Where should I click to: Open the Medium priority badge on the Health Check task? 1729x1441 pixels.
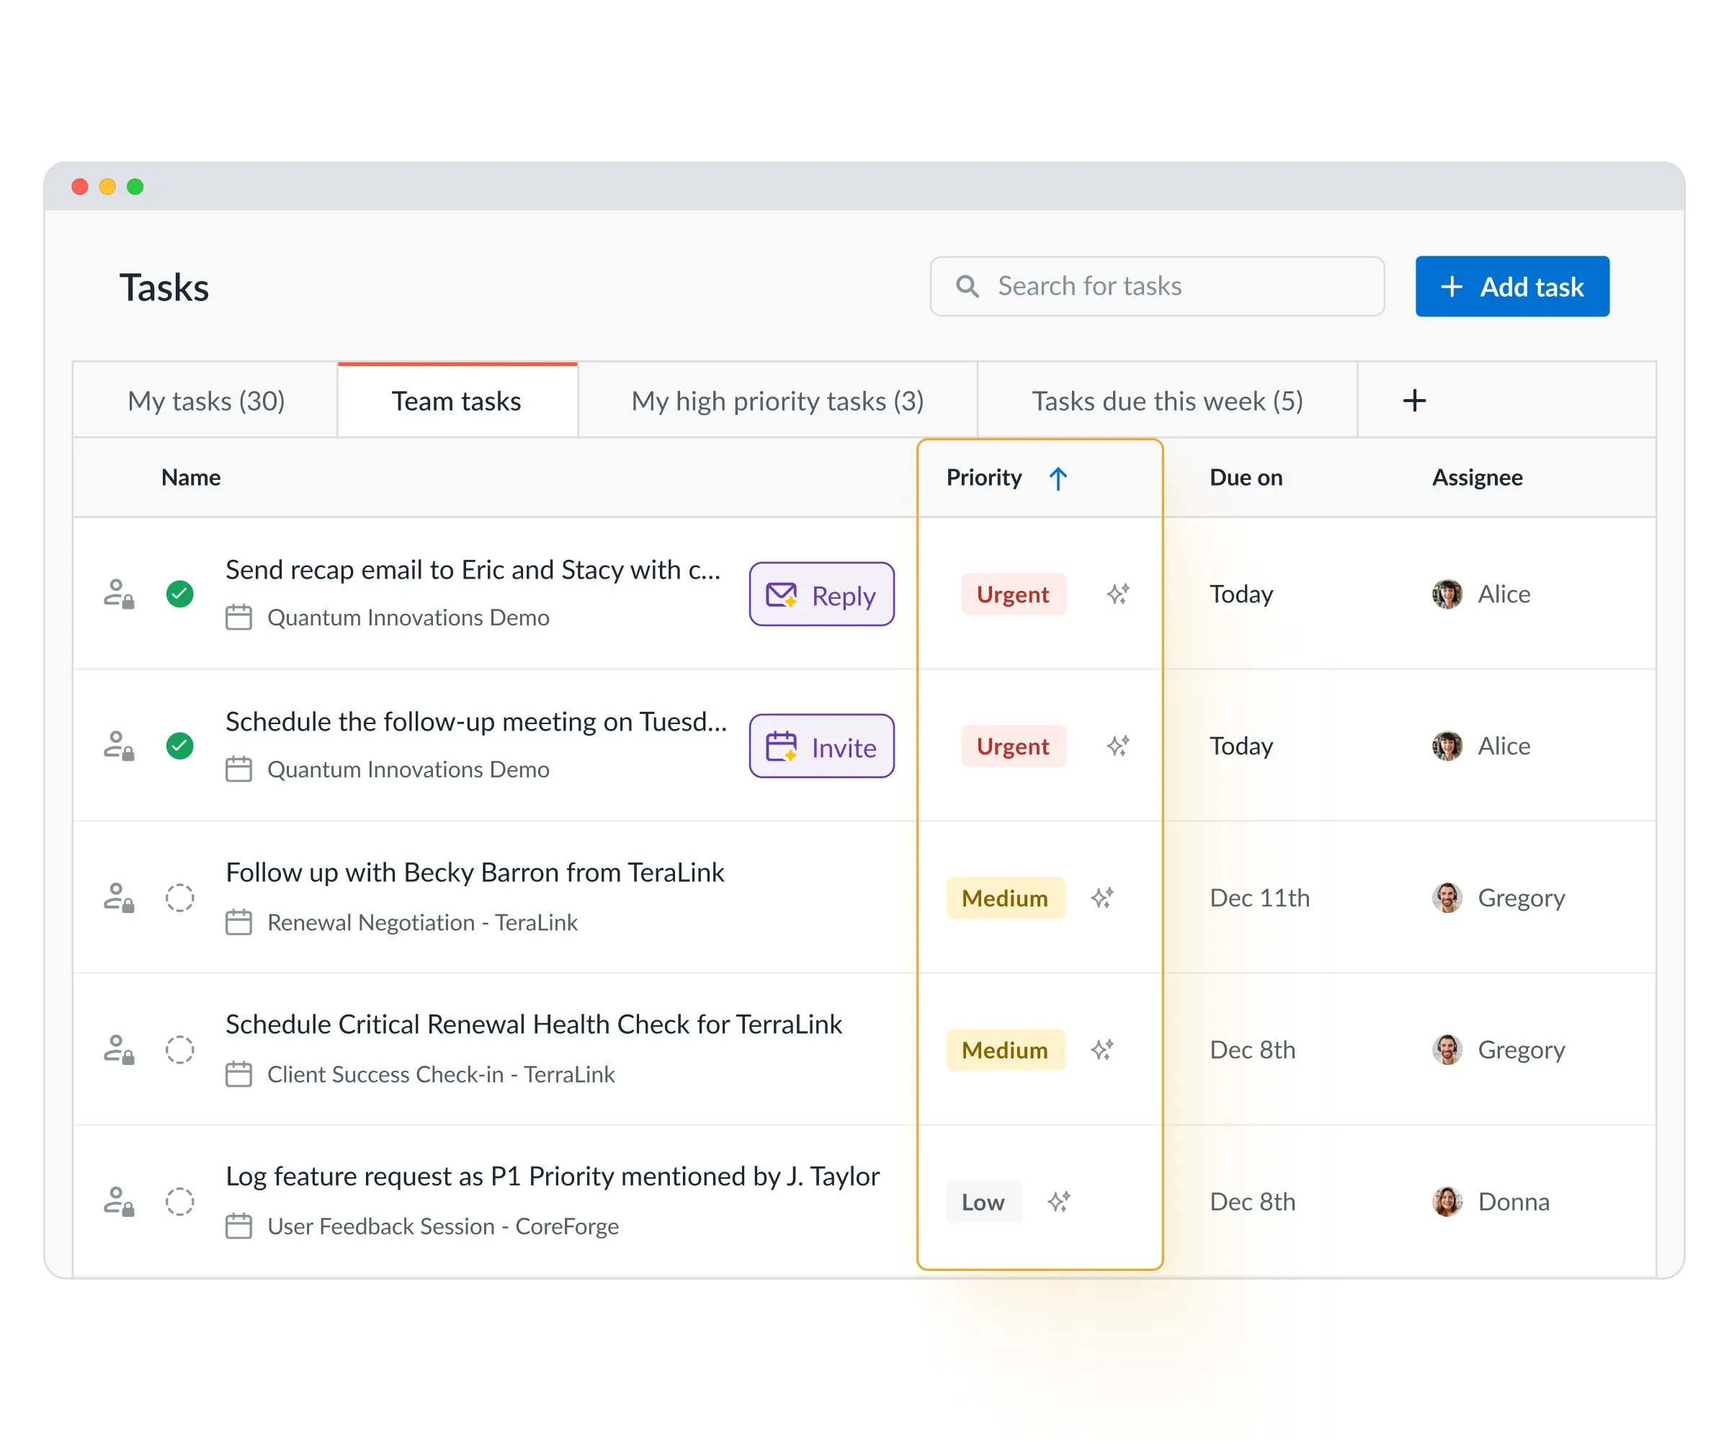pos(1005,1049)
